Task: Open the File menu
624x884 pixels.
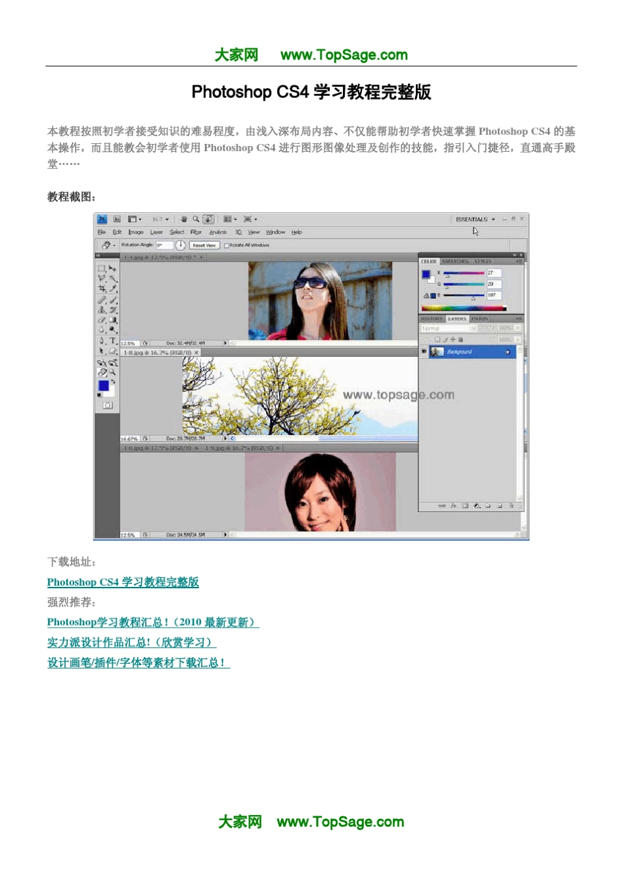Action: pos(101,232)
